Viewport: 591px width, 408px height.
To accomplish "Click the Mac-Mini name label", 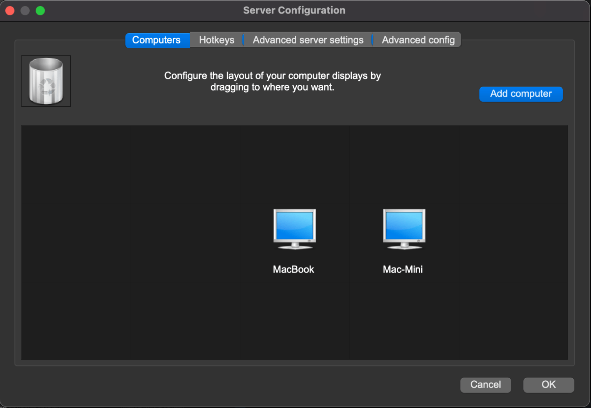I will 402,269.
